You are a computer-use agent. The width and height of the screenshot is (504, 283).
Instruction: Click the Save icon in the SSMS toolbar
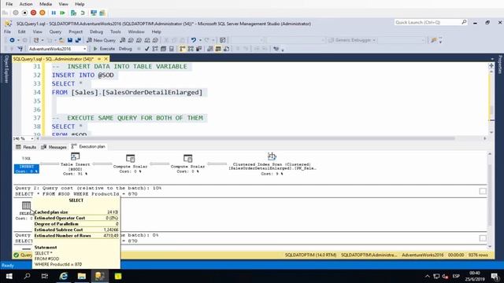click(70, 40)
